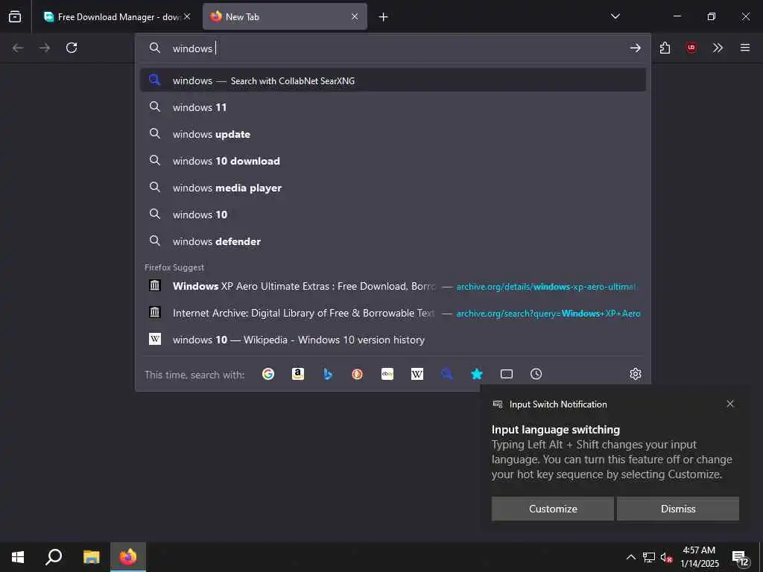Image resolution: width=763 pixels, height=572 pixels.
Task: Click Firefox icon in taskbar
Action: (x=128, y=557)
